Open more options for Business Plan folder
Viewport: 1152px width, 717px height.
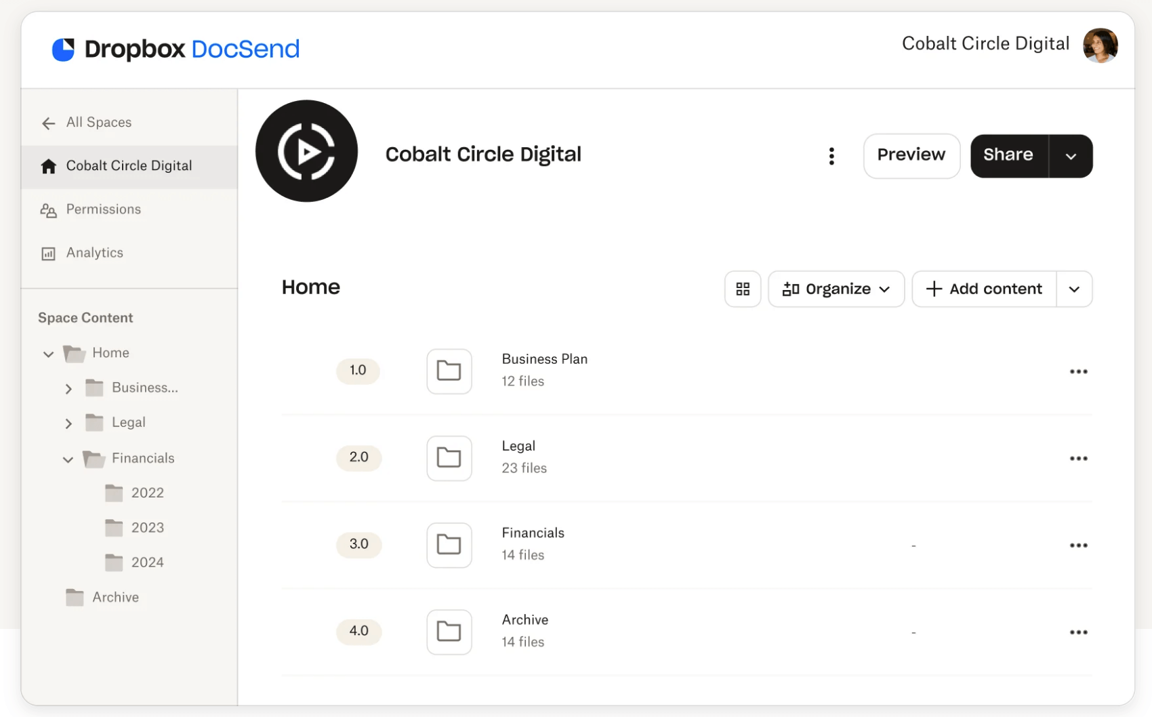[x=1078, y=371]
